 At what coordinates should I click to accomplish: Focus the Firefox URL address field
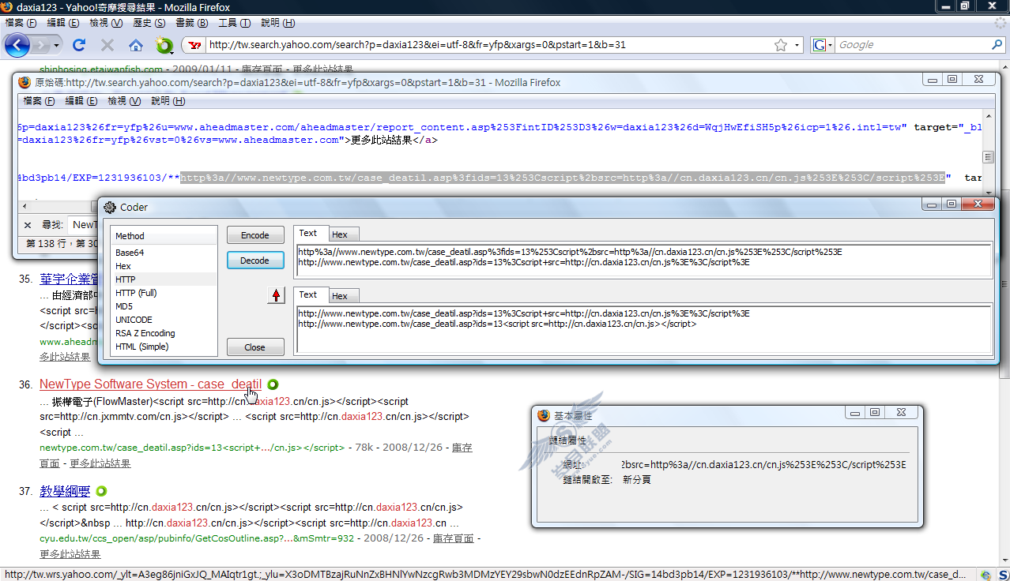click(489, 45)
